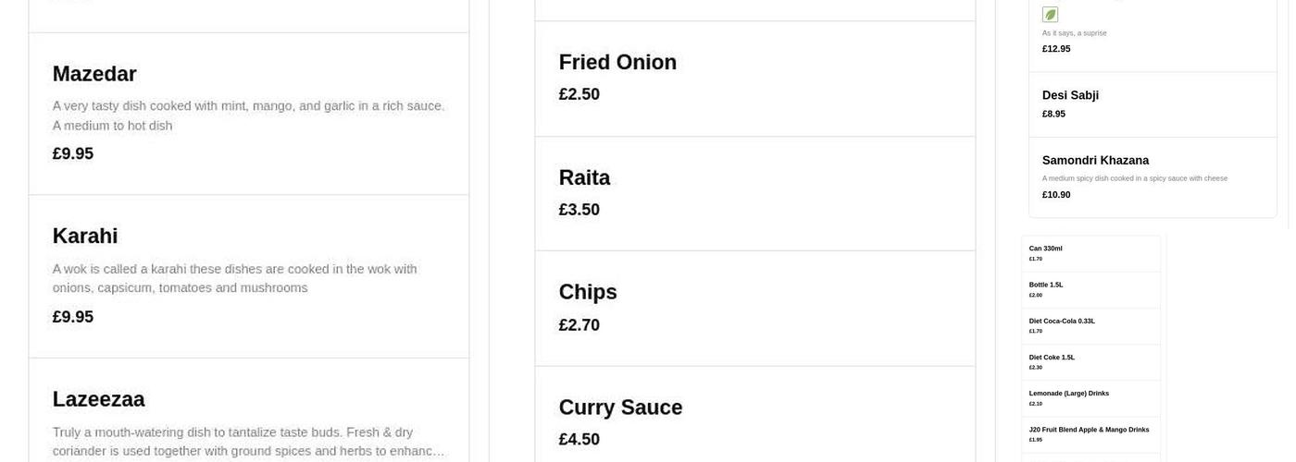Screen dimensions: 1296x462
Task: Select Curry Sauce item
Action: coord(620,407)
